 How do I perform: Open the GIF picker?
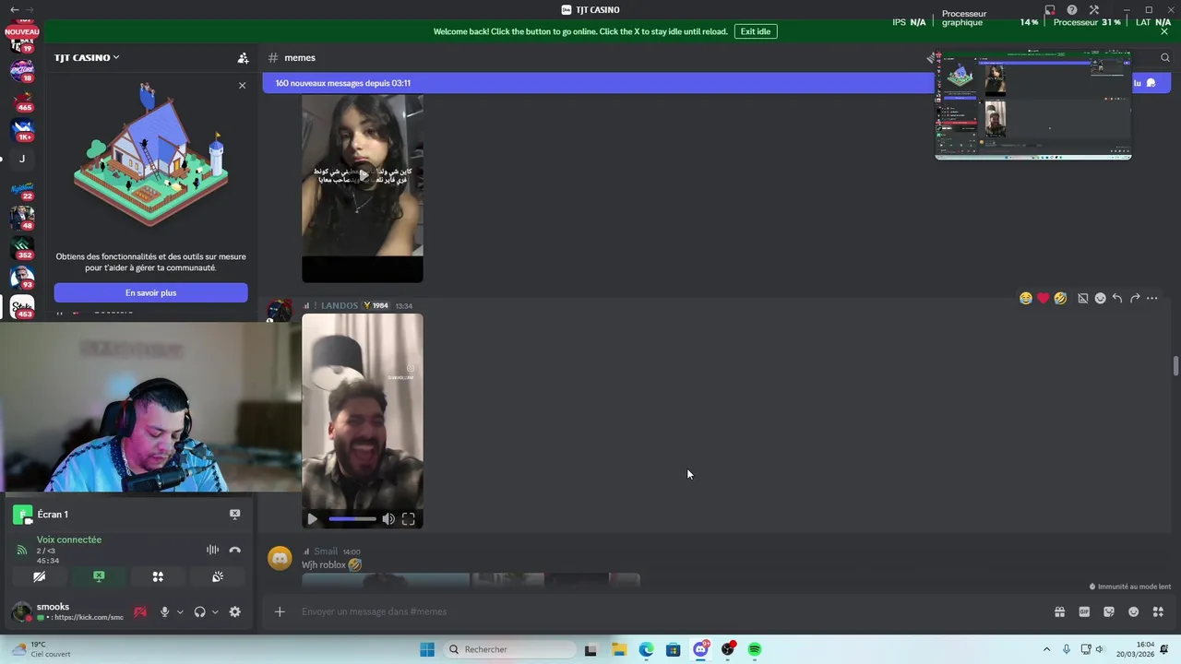(x=1084, y=611)
